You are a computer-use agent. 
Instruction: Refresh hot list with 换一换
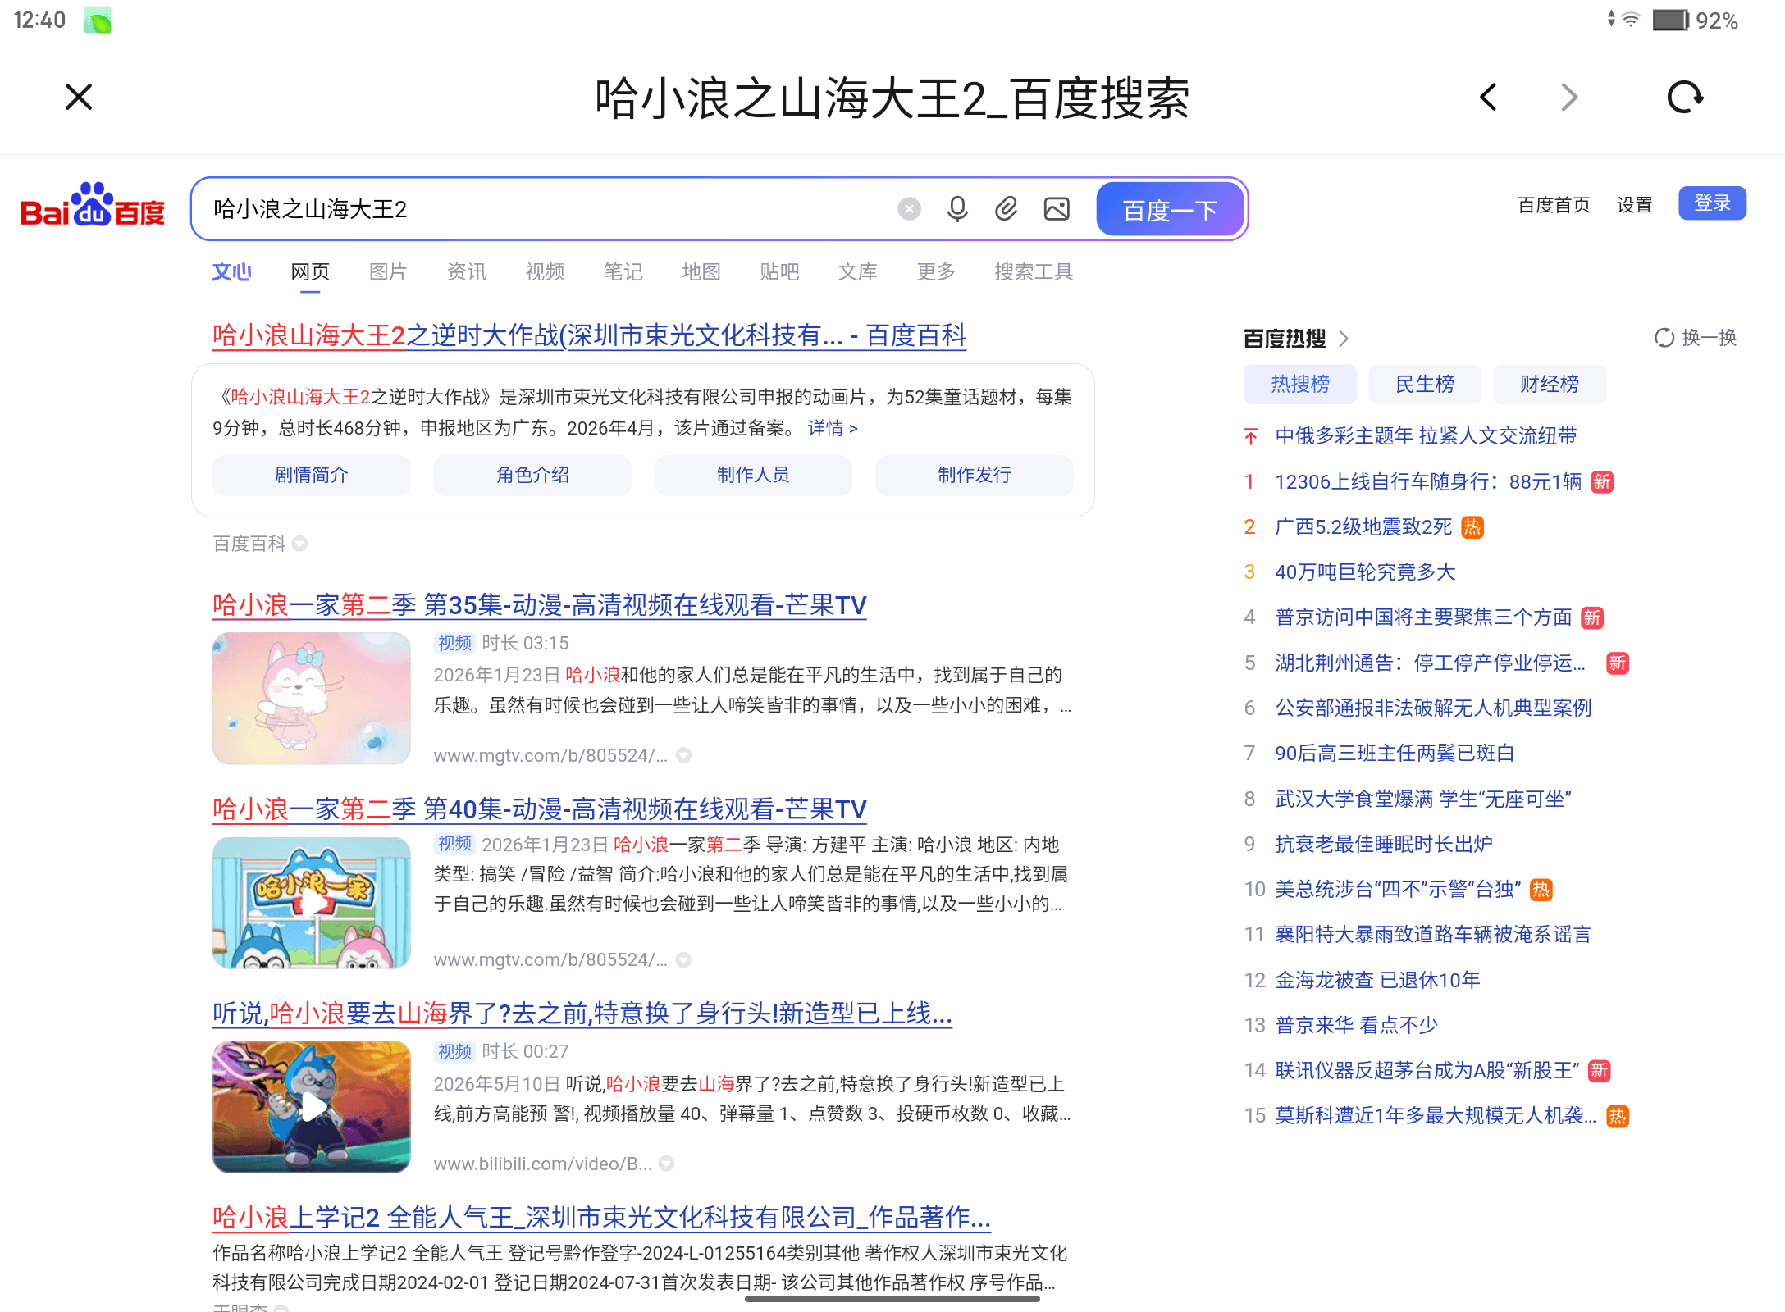pyautogui.click(x=1696, y=338)
